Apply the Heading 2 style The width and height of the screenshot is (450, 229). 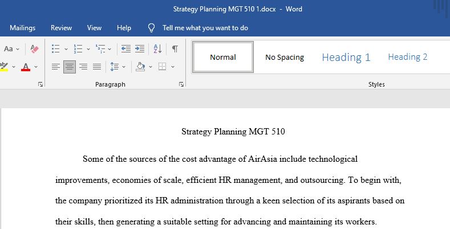pos(408,57)
